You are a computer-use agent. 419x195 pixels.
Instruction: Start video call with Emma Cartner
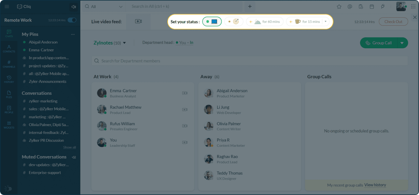click(x=185, y=93)
